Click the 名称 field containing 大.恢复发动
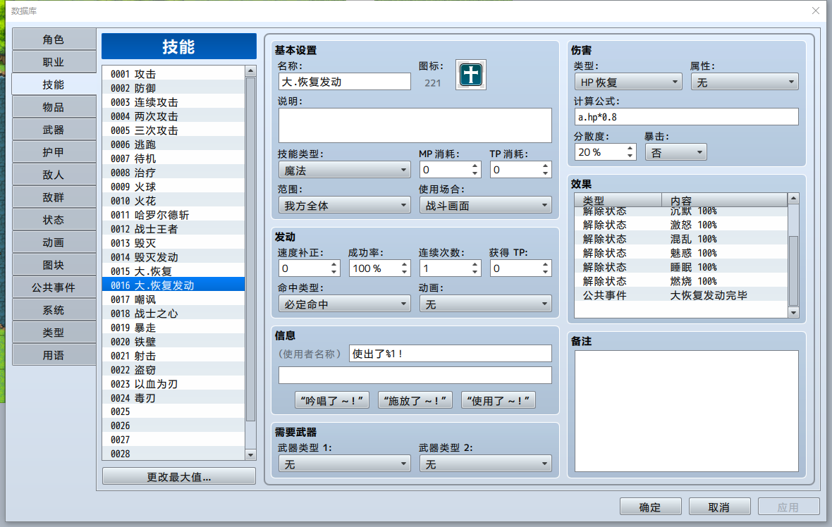Screen dimensions: 832x527 (344, 82)
